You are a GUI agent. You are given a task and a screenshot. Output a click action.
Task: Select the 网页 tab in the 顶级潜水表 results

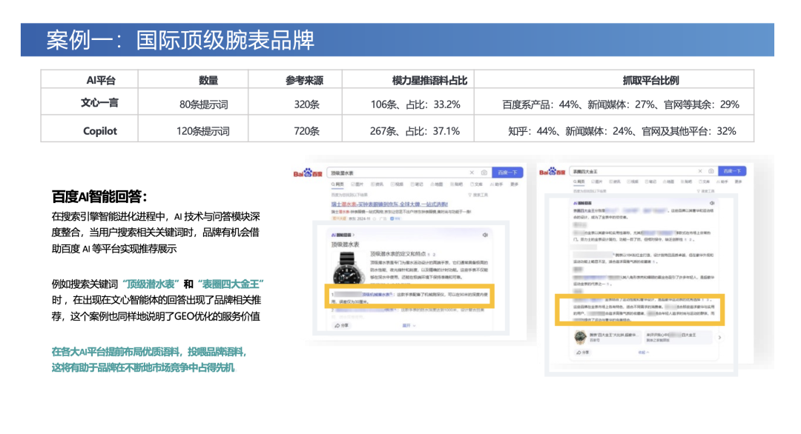click(x=337, y=184)
